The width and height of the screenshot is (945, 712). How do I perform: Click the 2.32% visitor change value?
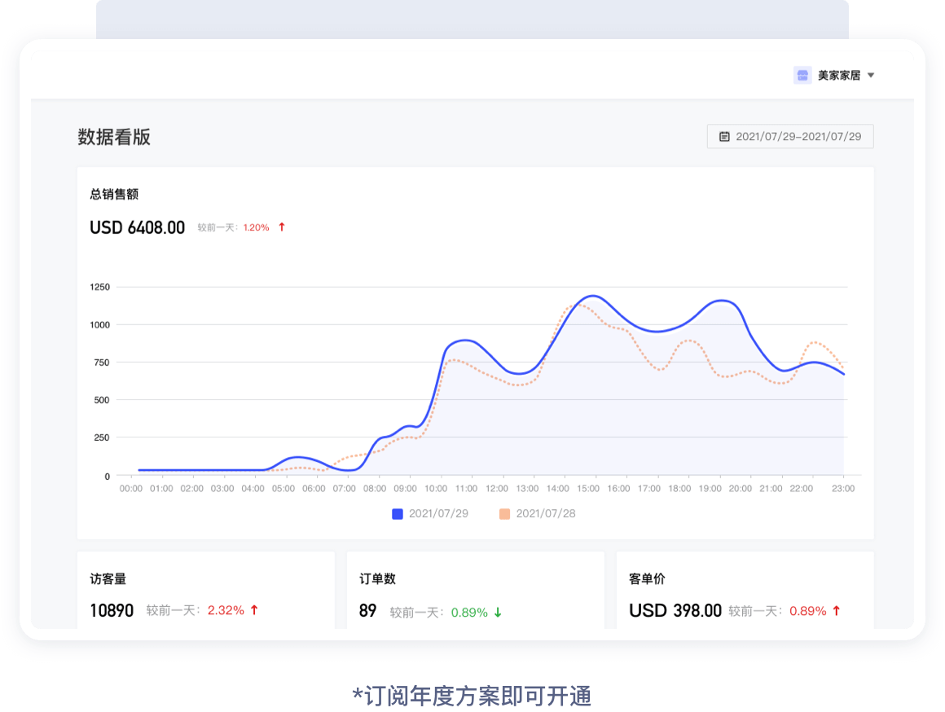coord(226,610)
